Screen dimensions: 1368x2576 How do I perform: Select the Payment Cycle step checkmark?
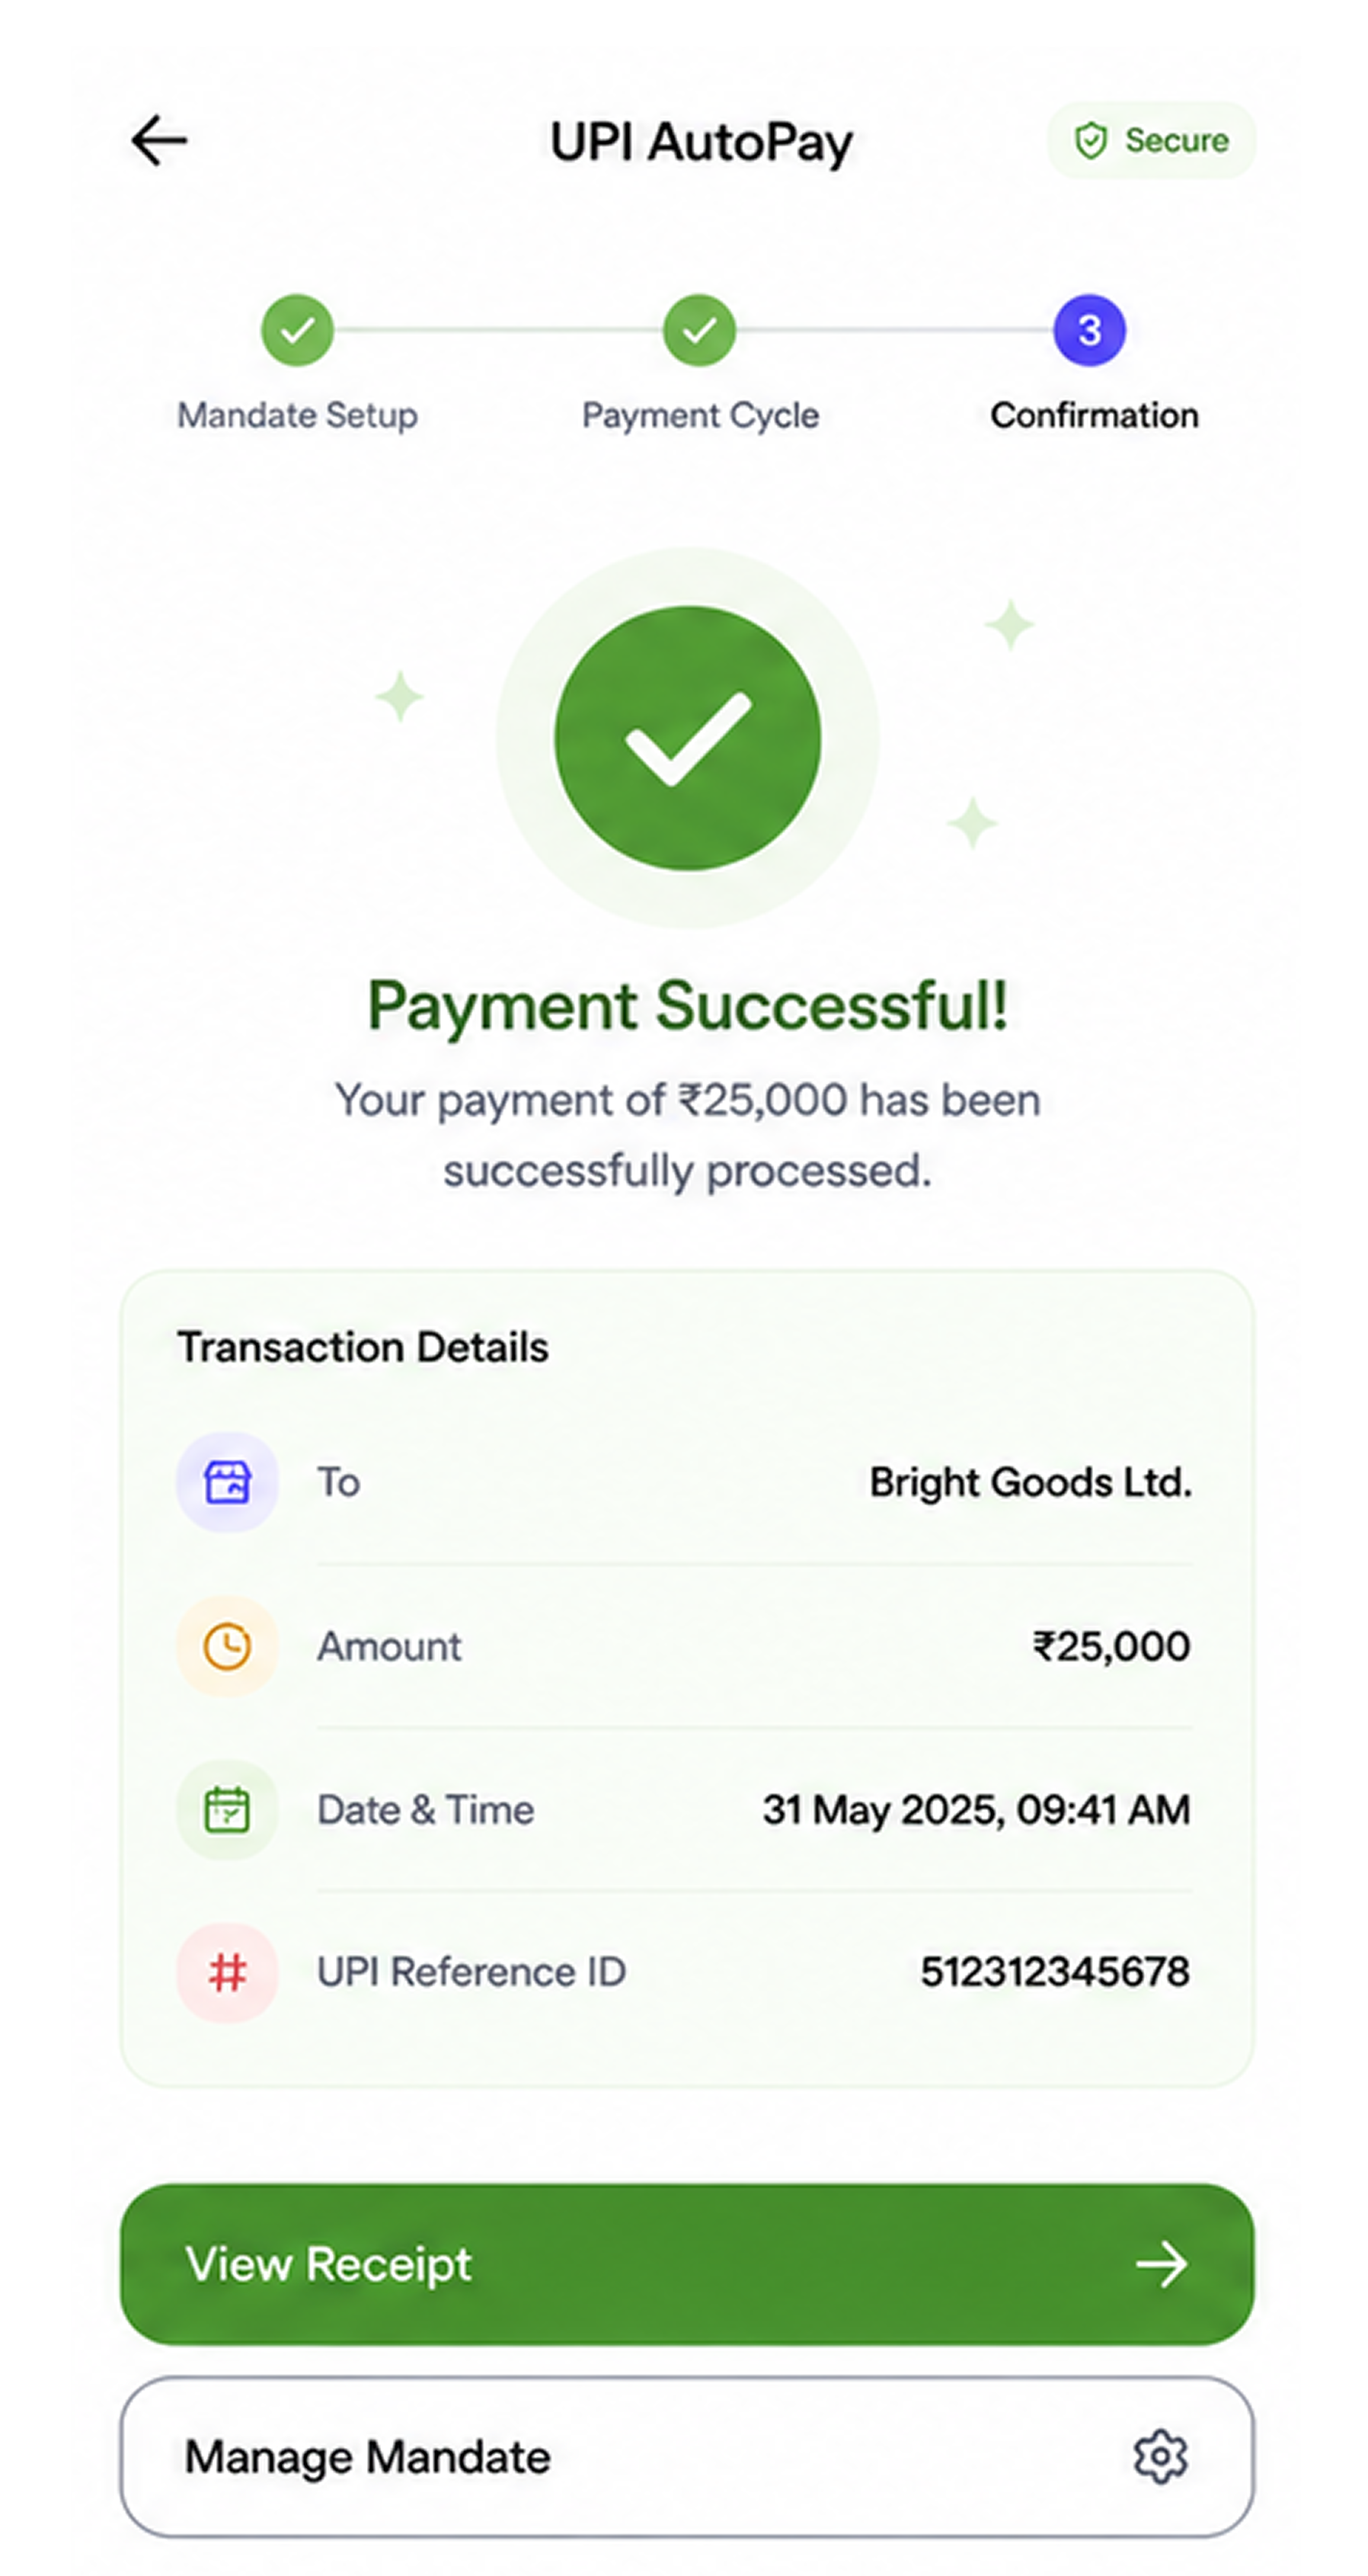(x=699, y=330)
